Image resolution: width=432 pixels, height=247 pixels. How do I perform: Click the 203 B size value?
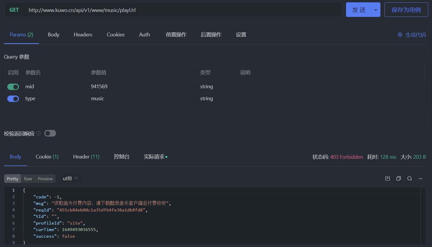tap(419, 157)
